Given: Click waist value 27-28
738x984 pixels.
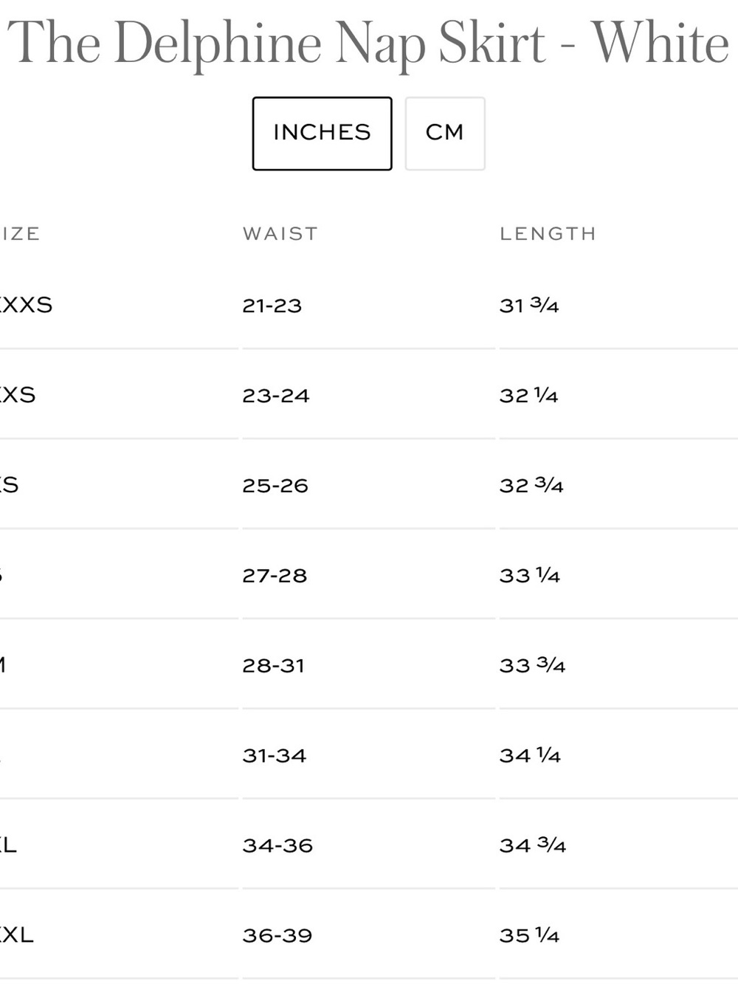Looking at the screenshot, I should pos(275,576).
